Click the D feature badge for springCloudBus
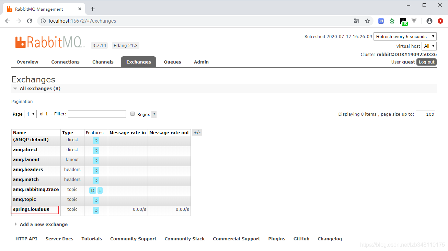Image resolution: width=448 pixels, height=251 pixels. (x=96, y=210)
